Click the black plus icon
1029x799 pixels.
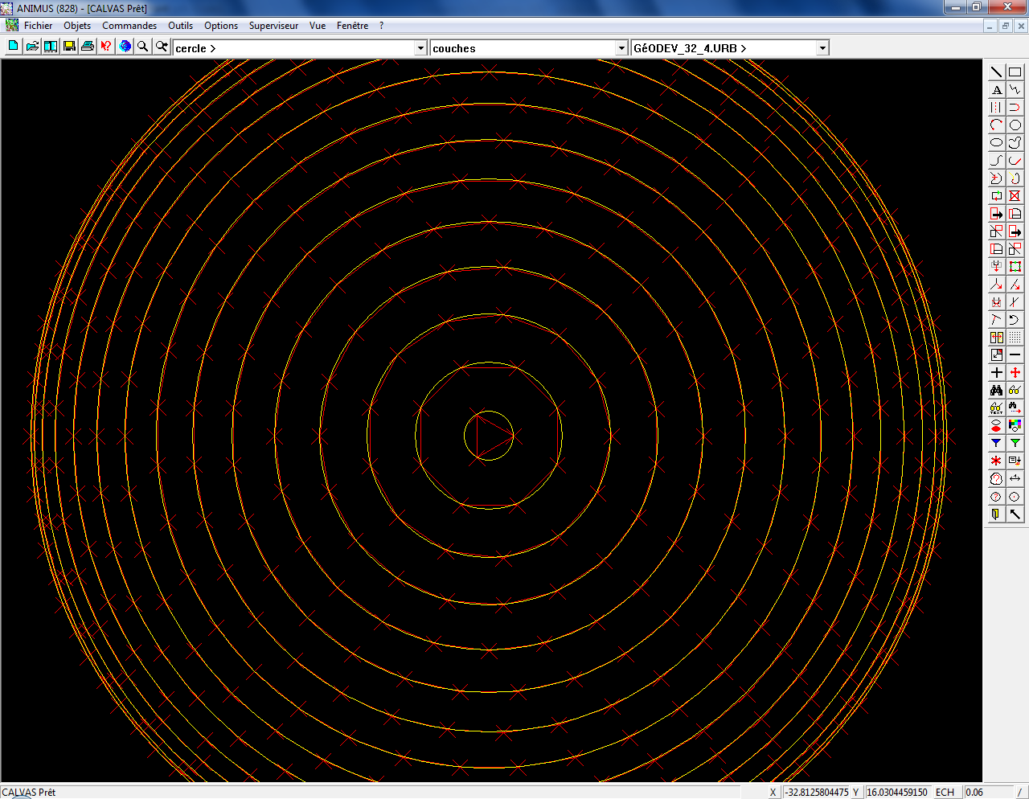click(x=997, y=373)
